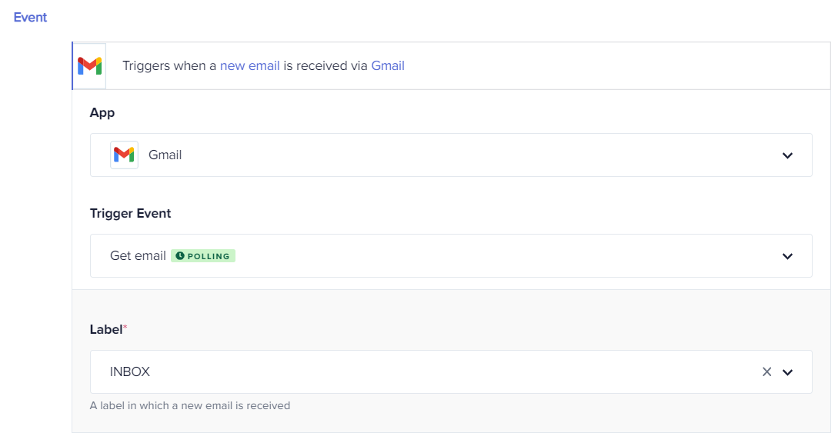Screen dimensions: 838x443
Task: Click the green POLLING badge text
Action: click(x=209, y=256)
